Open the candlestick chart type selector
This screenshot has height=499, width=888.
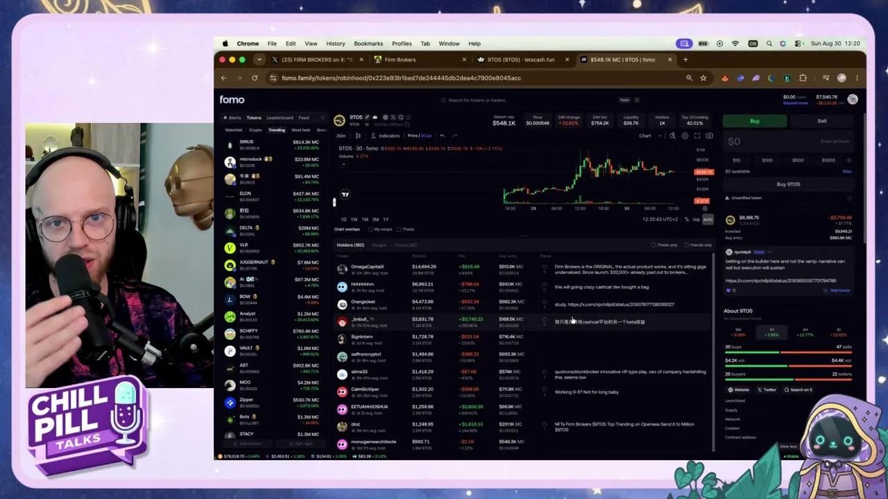coord(358,136)
